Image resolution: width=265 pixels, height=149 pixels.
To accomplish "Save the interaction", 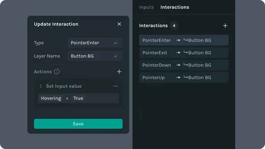I will [x=78, y=124].
